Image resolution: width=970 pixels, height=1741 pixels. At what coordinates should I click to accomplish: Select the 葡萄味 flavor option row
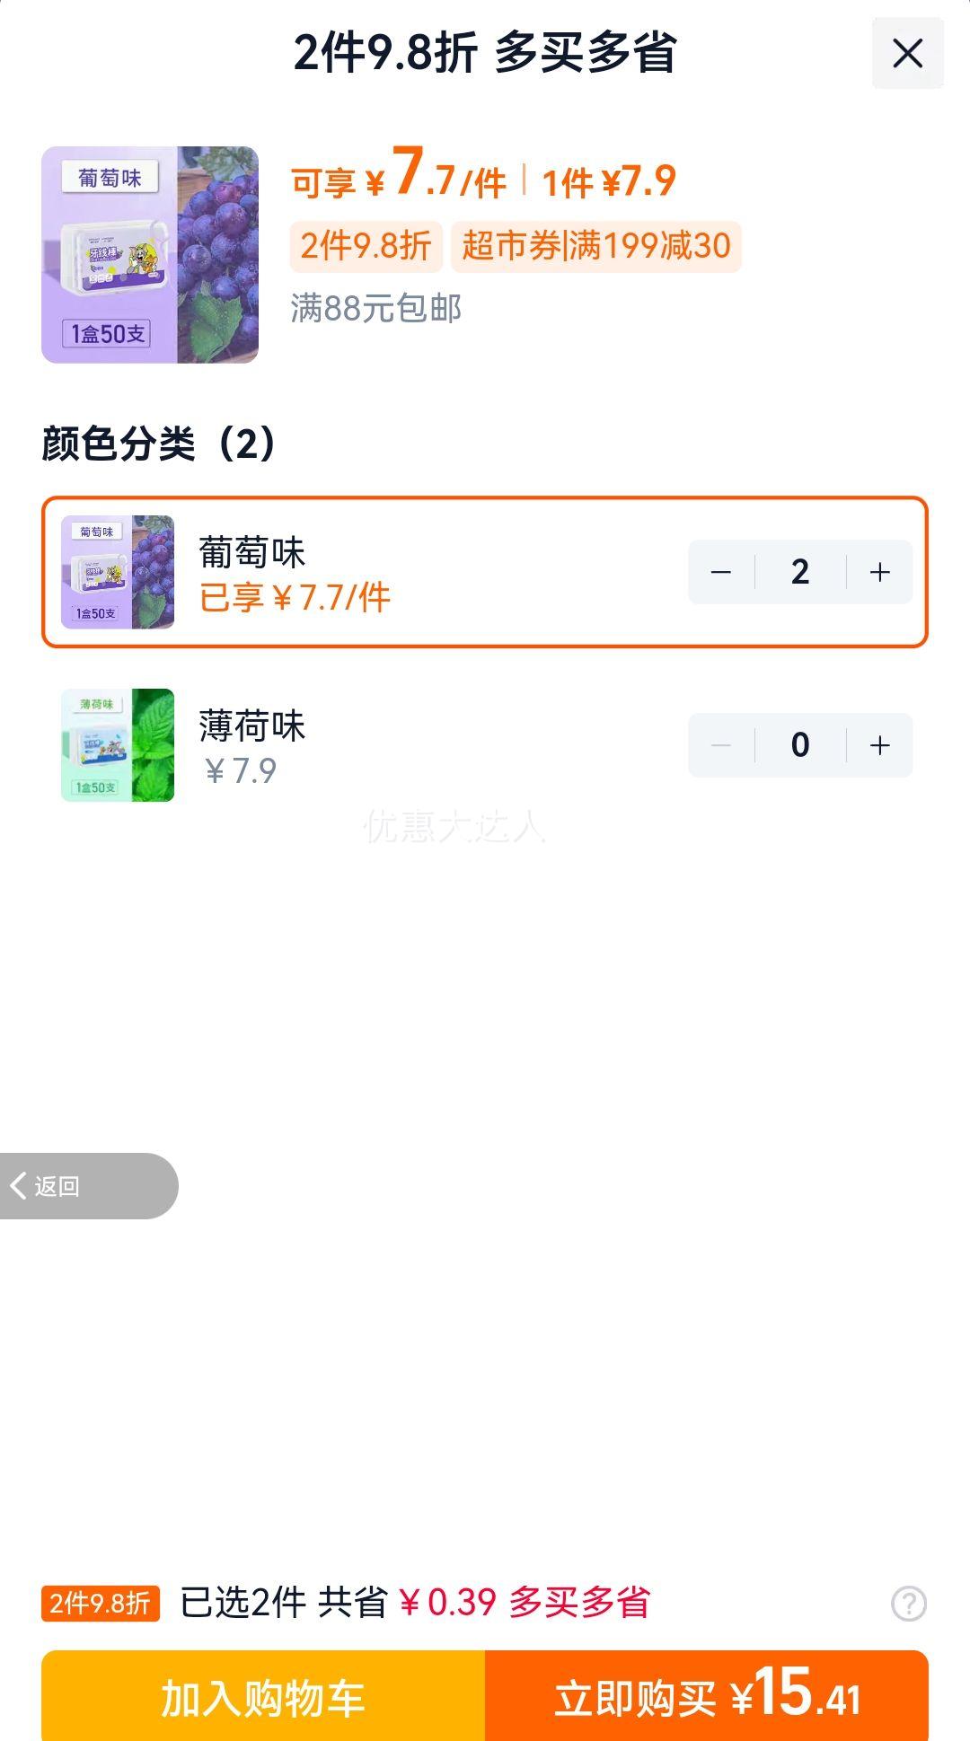coord(485,572)
